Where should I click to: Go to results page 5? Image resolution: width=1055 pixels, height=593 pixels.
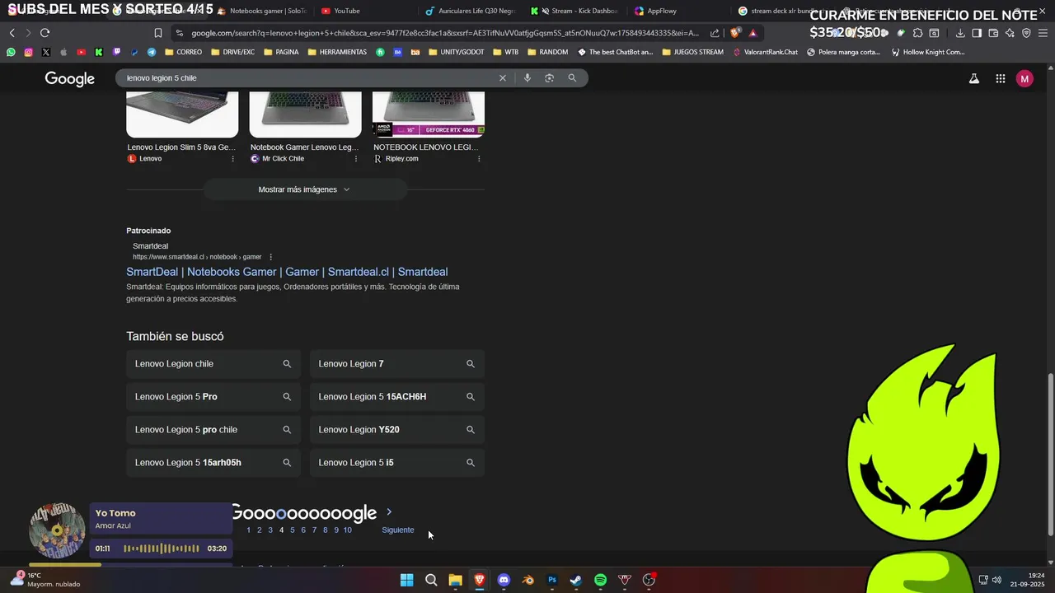[x=292, y=530]
